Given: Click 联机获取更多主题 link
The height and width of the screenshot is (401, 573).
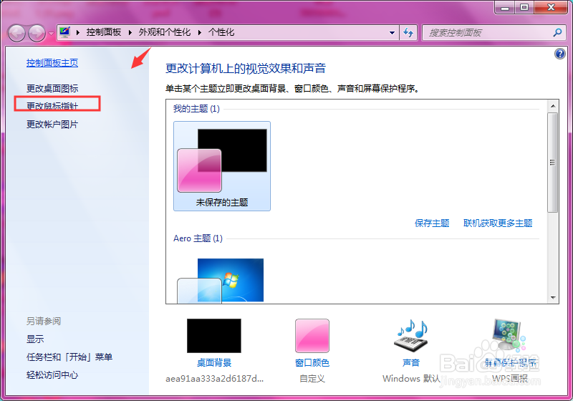Looking at the screenshot, I should click(x=498, y=223).
